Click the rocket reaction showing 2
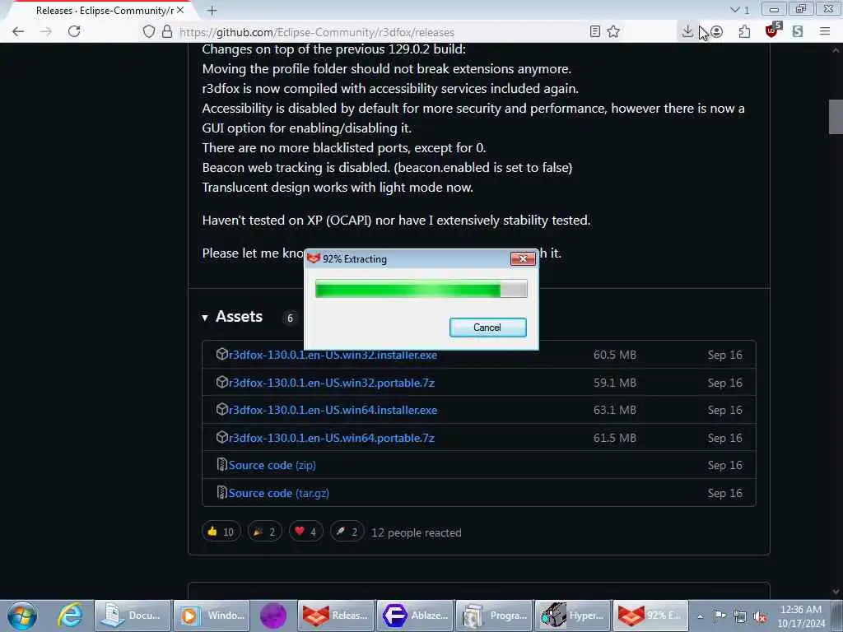 347,532
